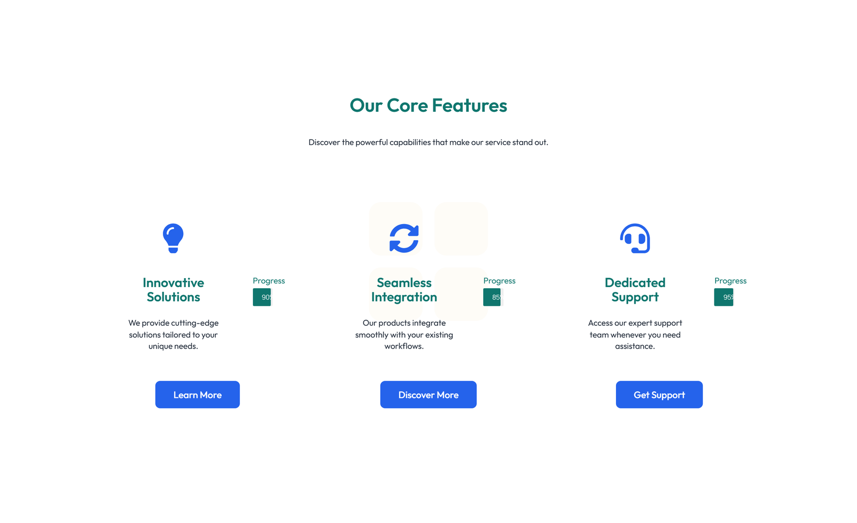Click the Get Support button

point(659,395)
